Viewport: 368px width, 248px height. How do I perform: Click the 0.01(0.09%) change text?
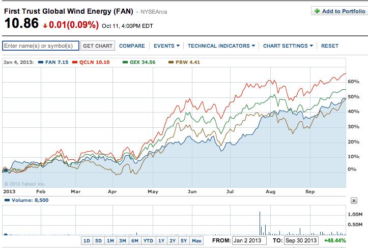click(x=74, y=24)
